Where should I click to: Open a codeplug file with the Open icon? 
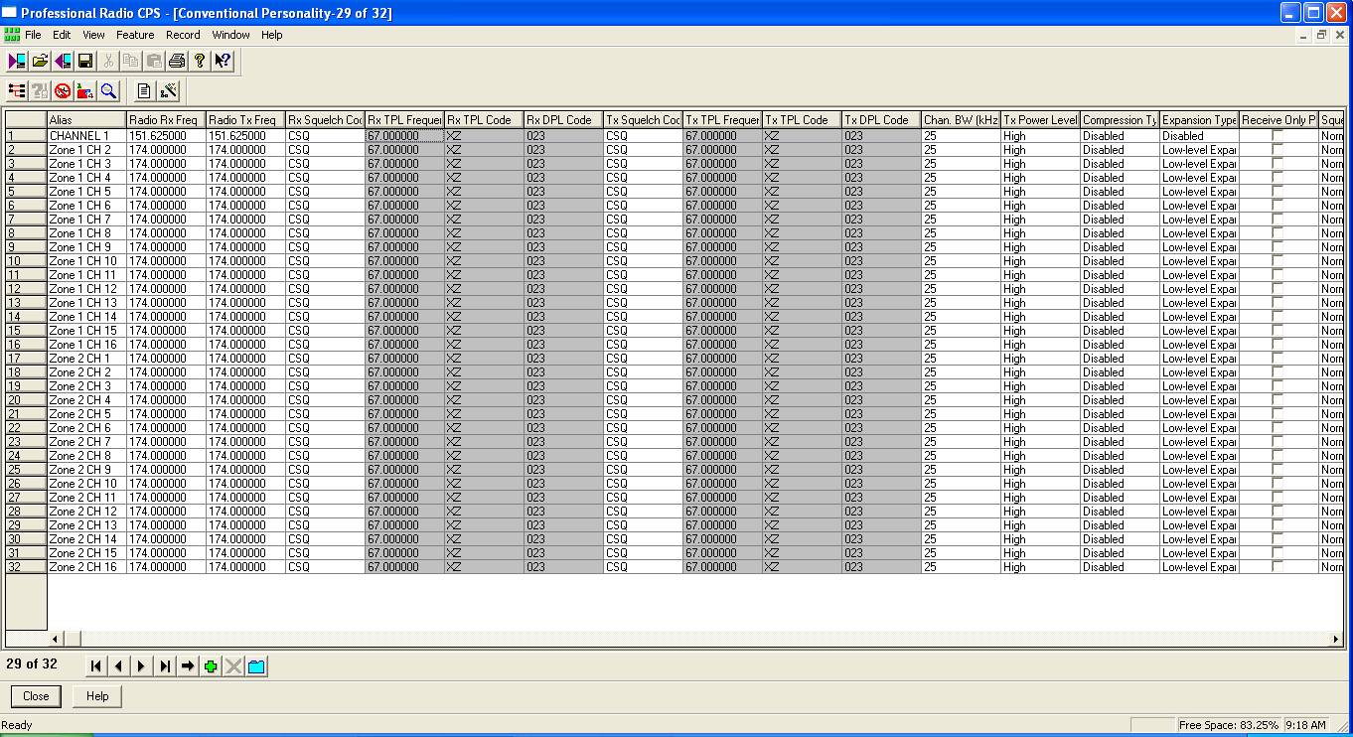(x=39, y=60)
